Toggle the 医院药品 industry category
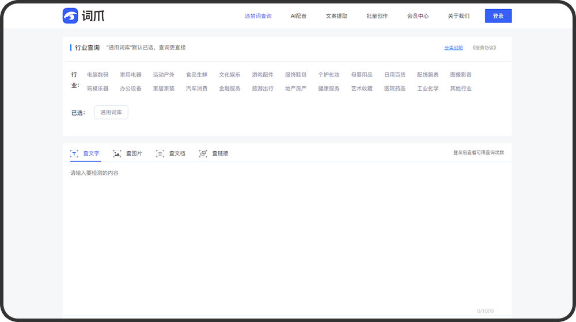Screen dimensions: 576x322 point(395,89)
